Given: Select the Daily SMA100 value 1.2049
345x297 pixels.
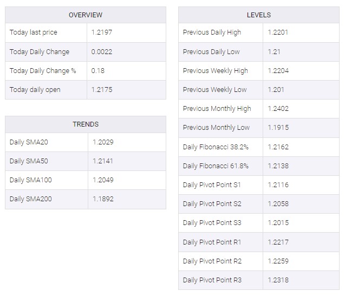Looking at the screenshot, I should [103, 180].
